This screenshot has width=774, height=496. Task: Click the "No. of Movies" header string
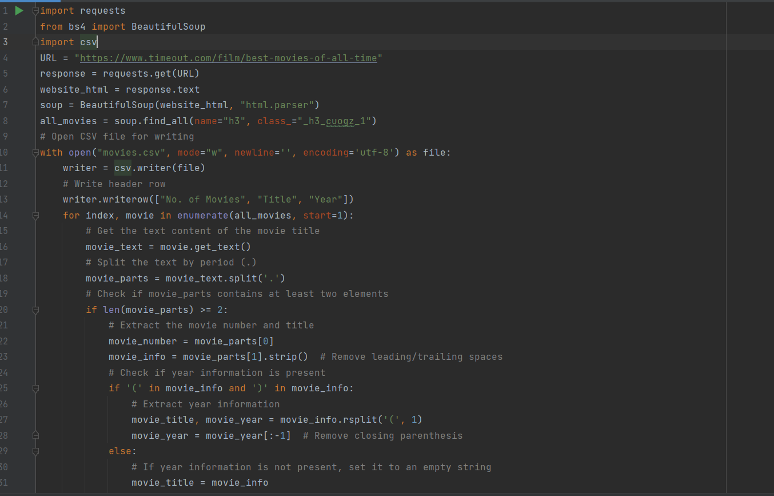(203, 200)
